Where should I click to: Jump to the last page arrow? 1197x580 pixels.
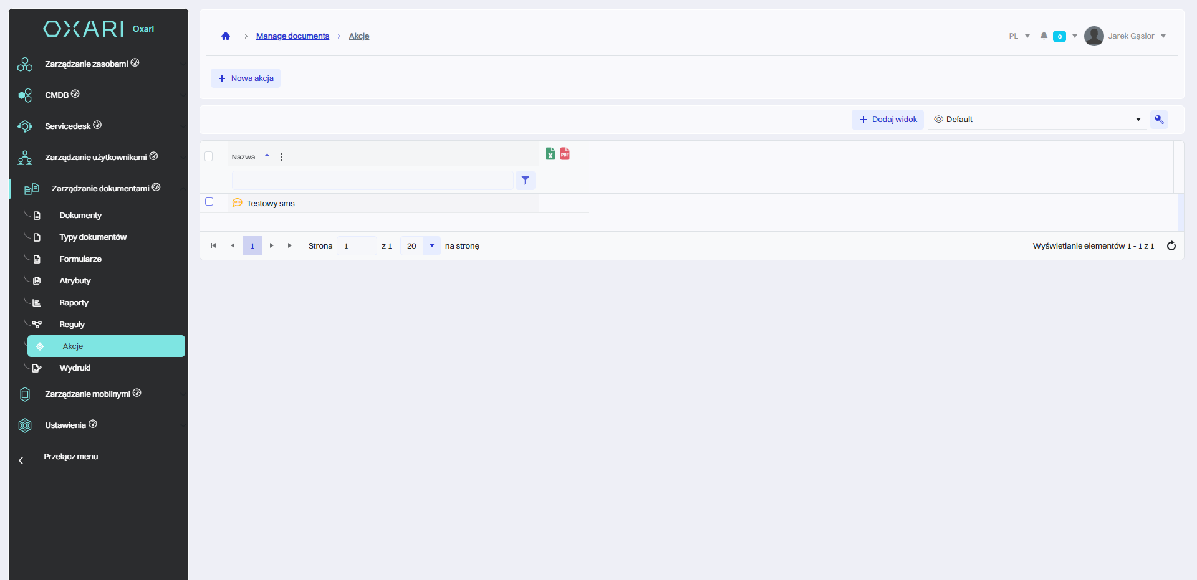click(290, 246)
